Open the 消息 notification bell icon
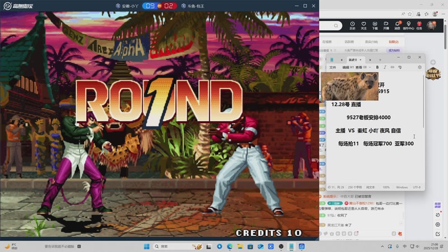Viewport: 448px width, 252px height. [397, 25]
